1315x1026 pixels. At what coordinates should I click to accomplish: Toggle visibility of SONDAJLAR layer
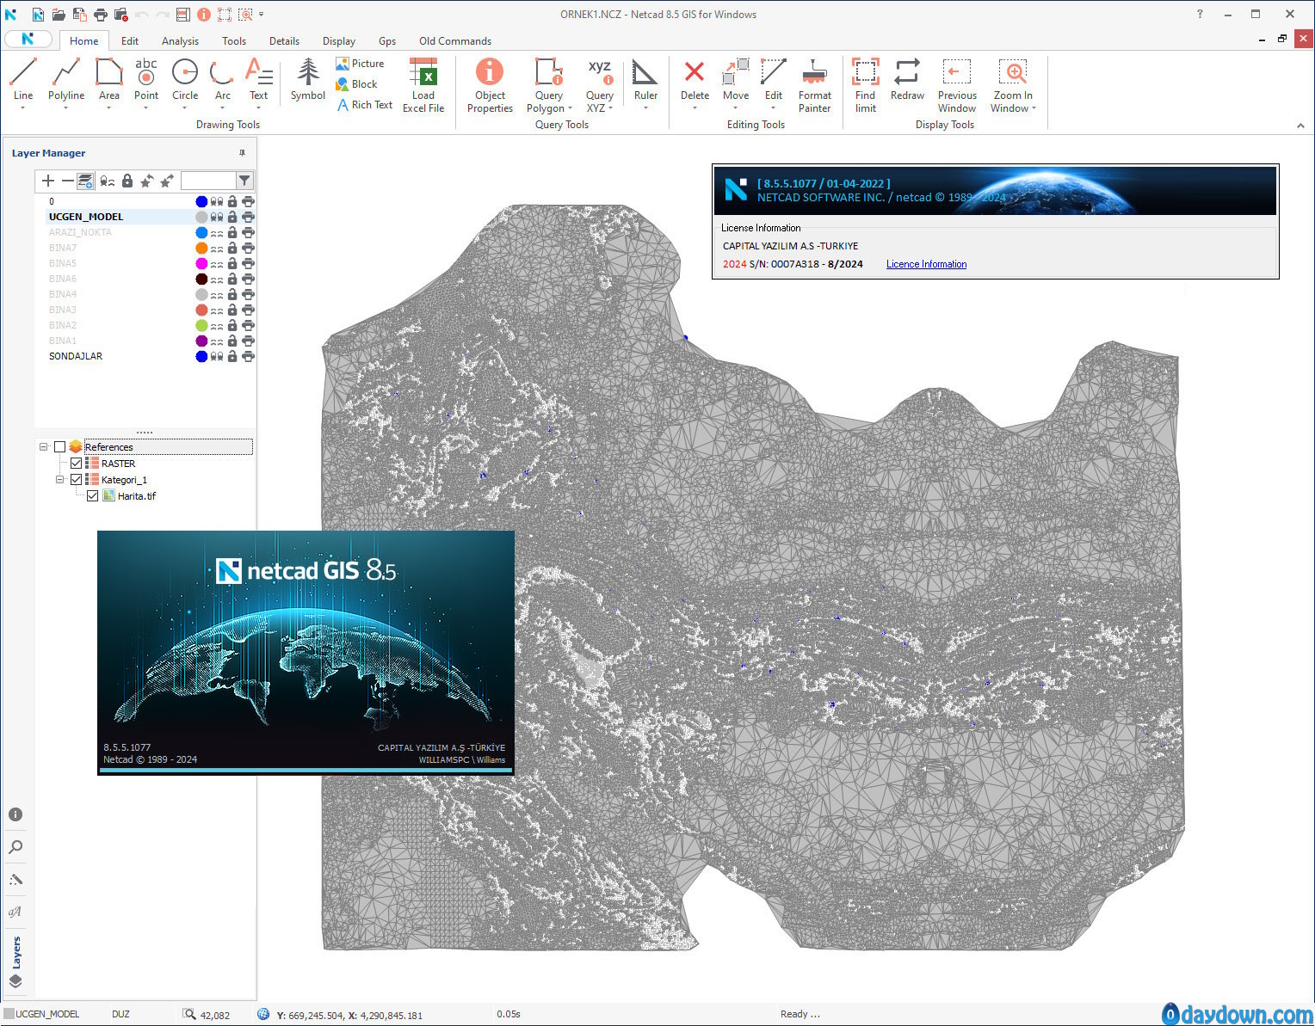pos(217,357)
